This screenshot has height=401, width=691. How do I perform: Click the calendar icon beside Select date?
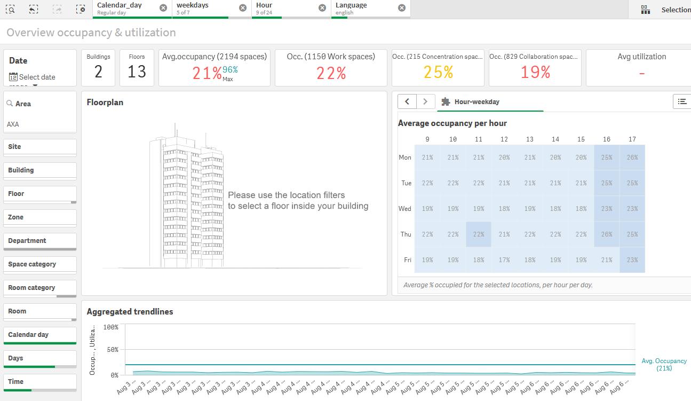pyautogui.click(x=13, y=77)
